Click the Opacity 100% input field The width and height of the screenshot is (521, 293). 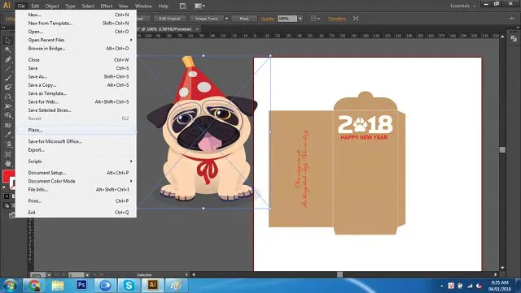pos(287,19)
